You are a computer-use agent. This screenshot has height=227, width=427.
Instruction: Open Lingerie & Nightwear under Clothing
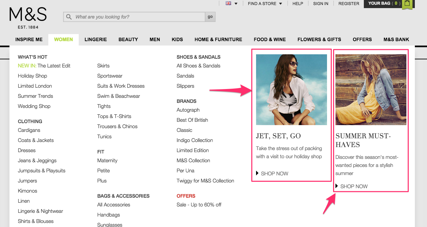[41, 211]
